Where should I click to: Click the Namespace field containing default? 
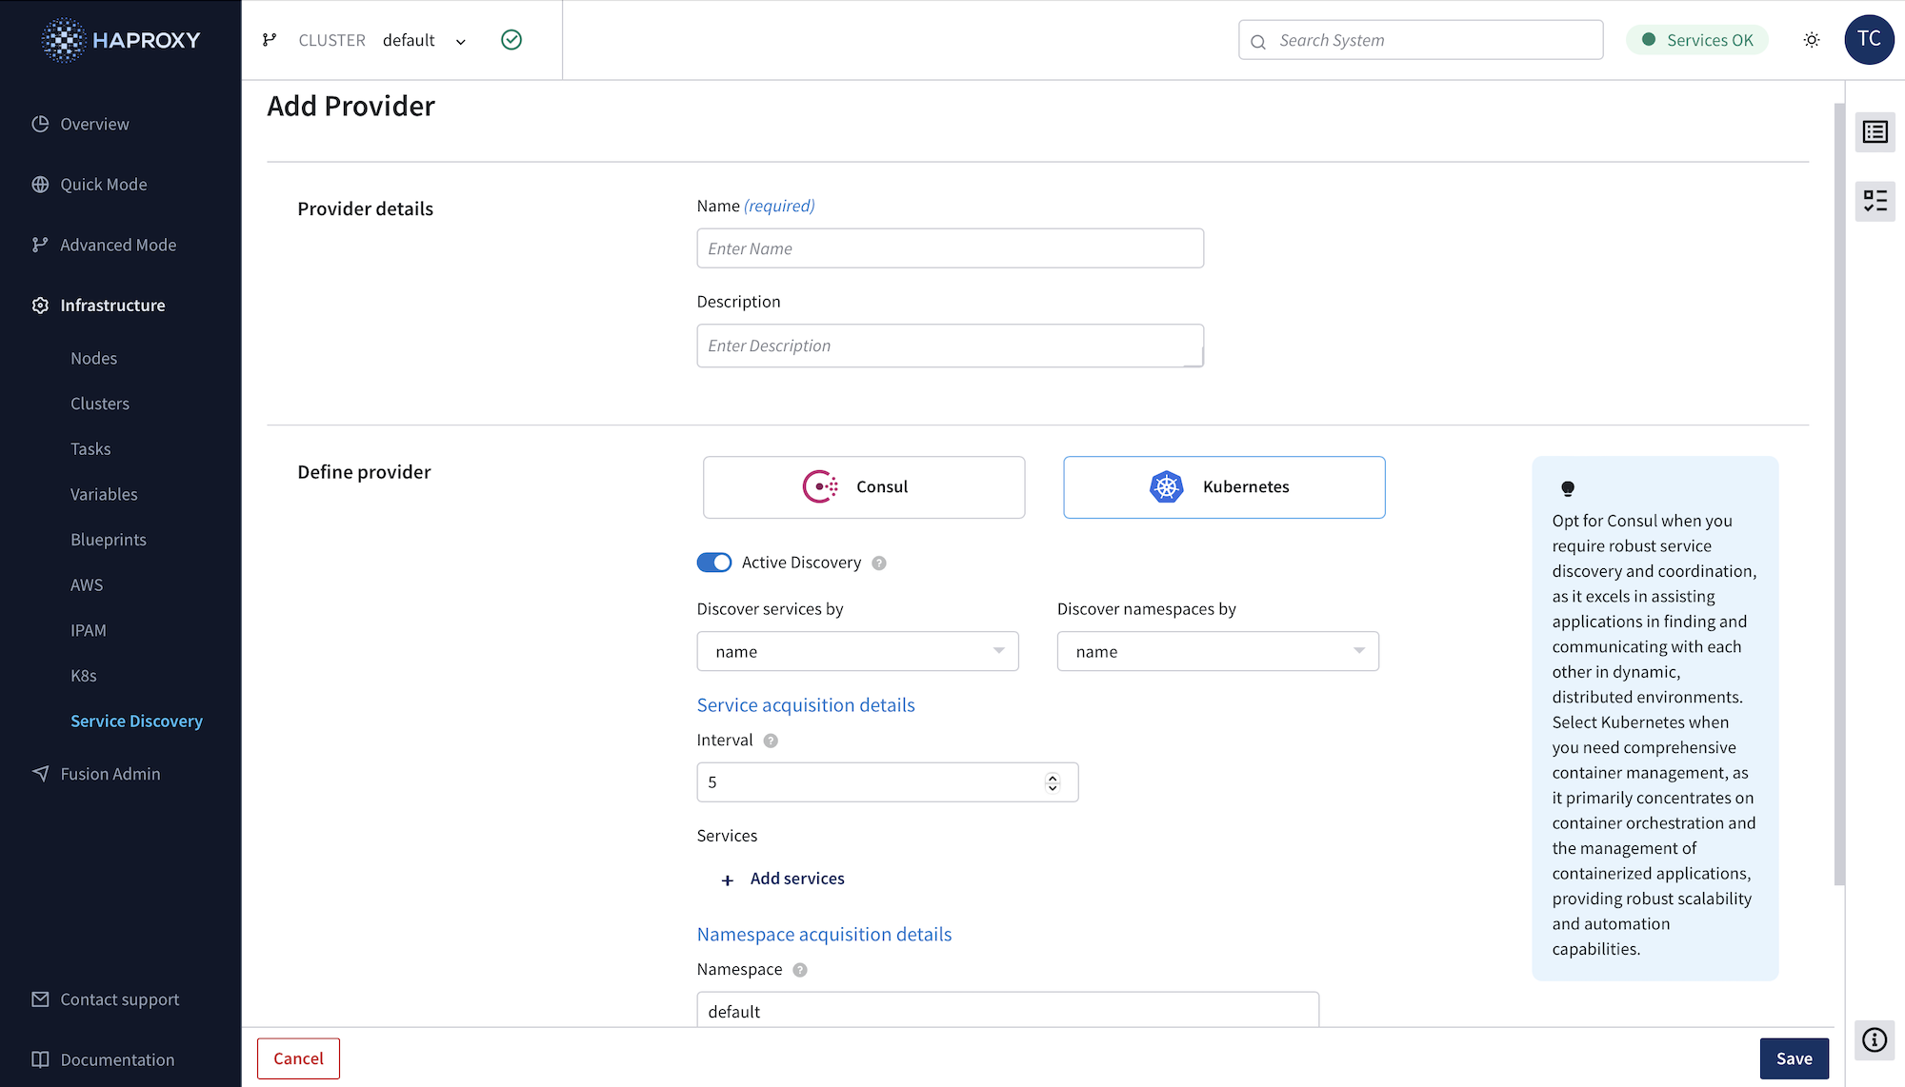[1008, 1010]
